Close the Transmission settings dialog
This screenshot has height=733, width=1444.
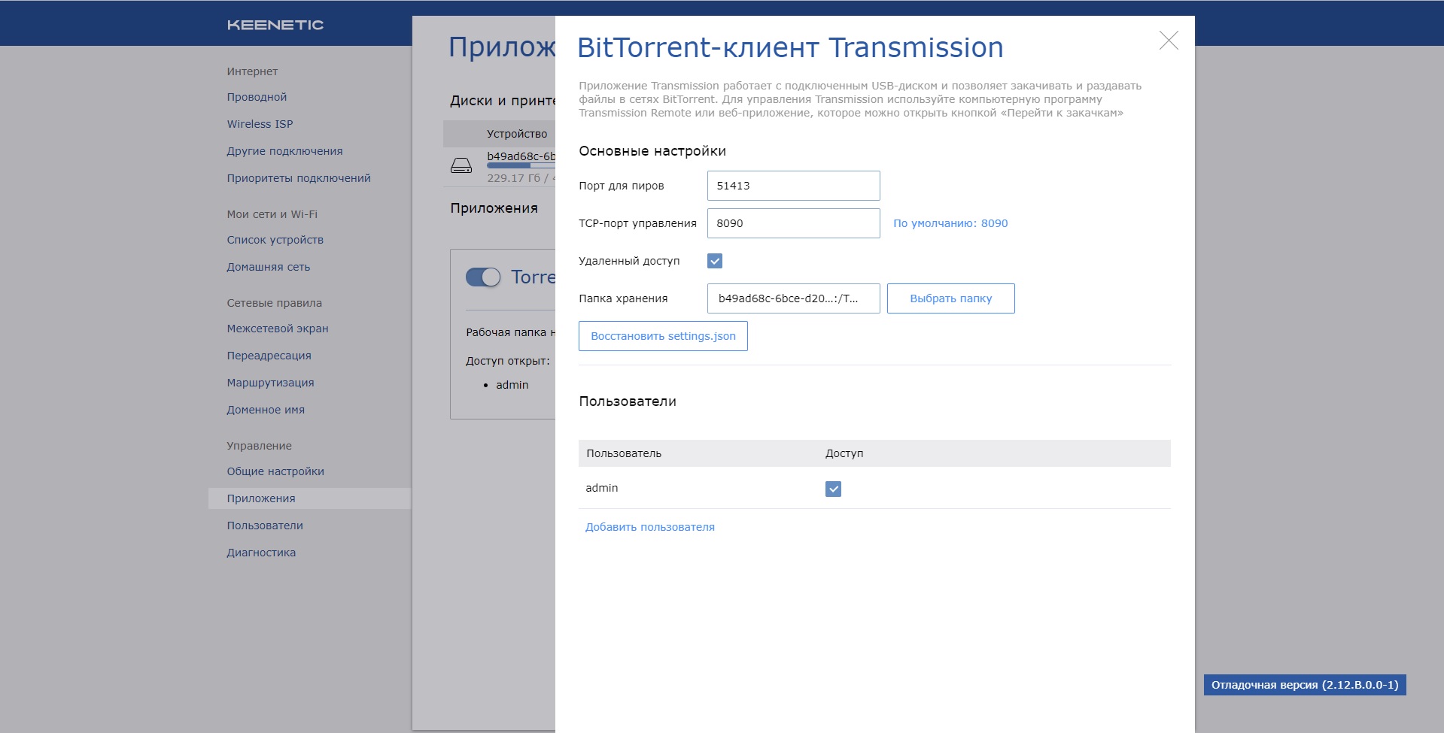(x=1169, y=41)
